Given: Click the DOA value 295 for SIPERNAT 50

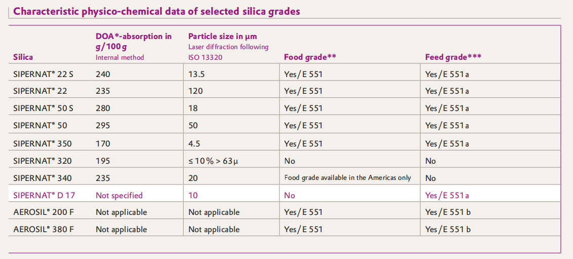Looking at the screenshot, I should pos(103,125).
